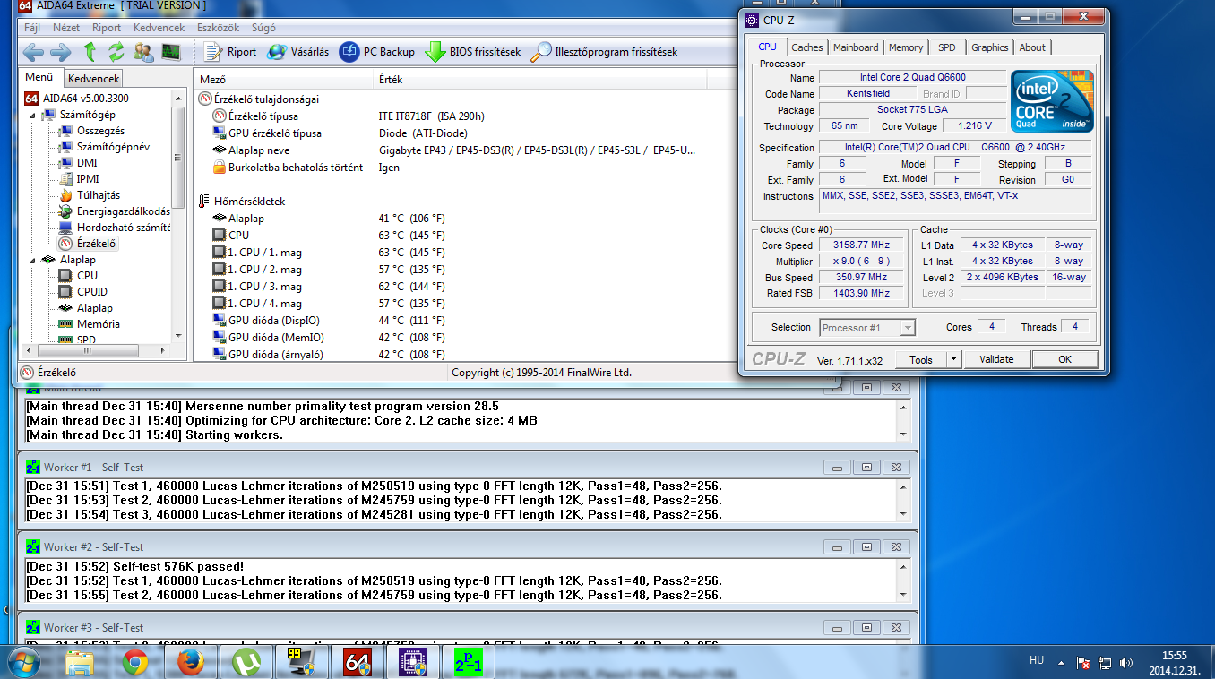Image resolution: width=1215 pixels, height=679 pixels.
Task: Open the Eszközök menu
Action: 218,28
